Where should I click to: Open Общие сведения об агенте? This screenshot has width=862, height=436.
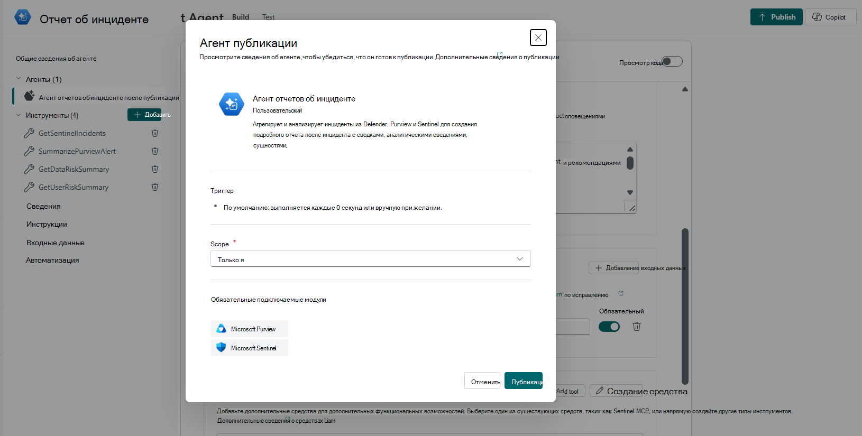coord(56,59)
